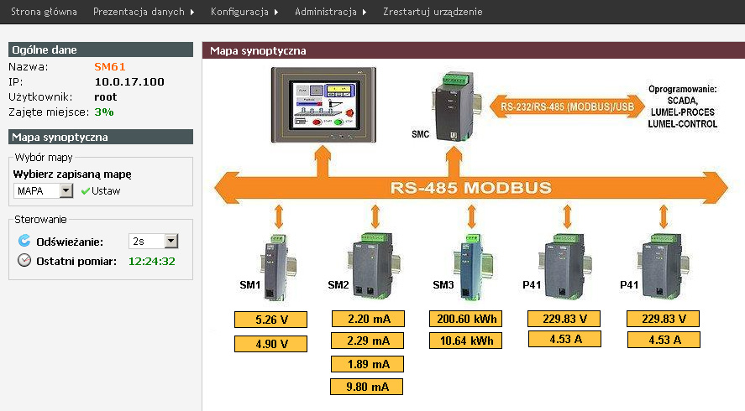Click the SM61 device name link

point(109,66)
